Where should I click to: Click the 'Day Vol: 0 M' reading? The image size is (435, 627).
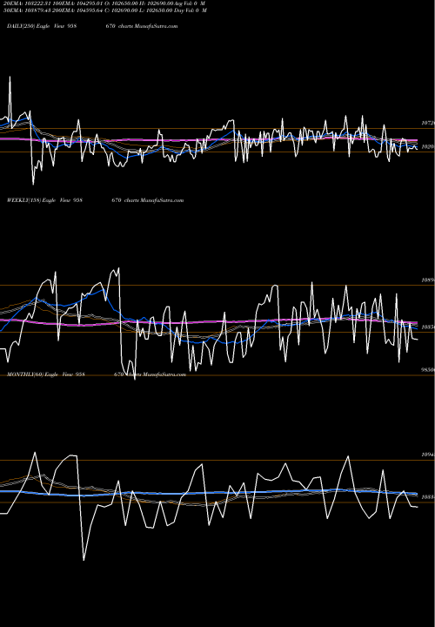click(190, 10)
